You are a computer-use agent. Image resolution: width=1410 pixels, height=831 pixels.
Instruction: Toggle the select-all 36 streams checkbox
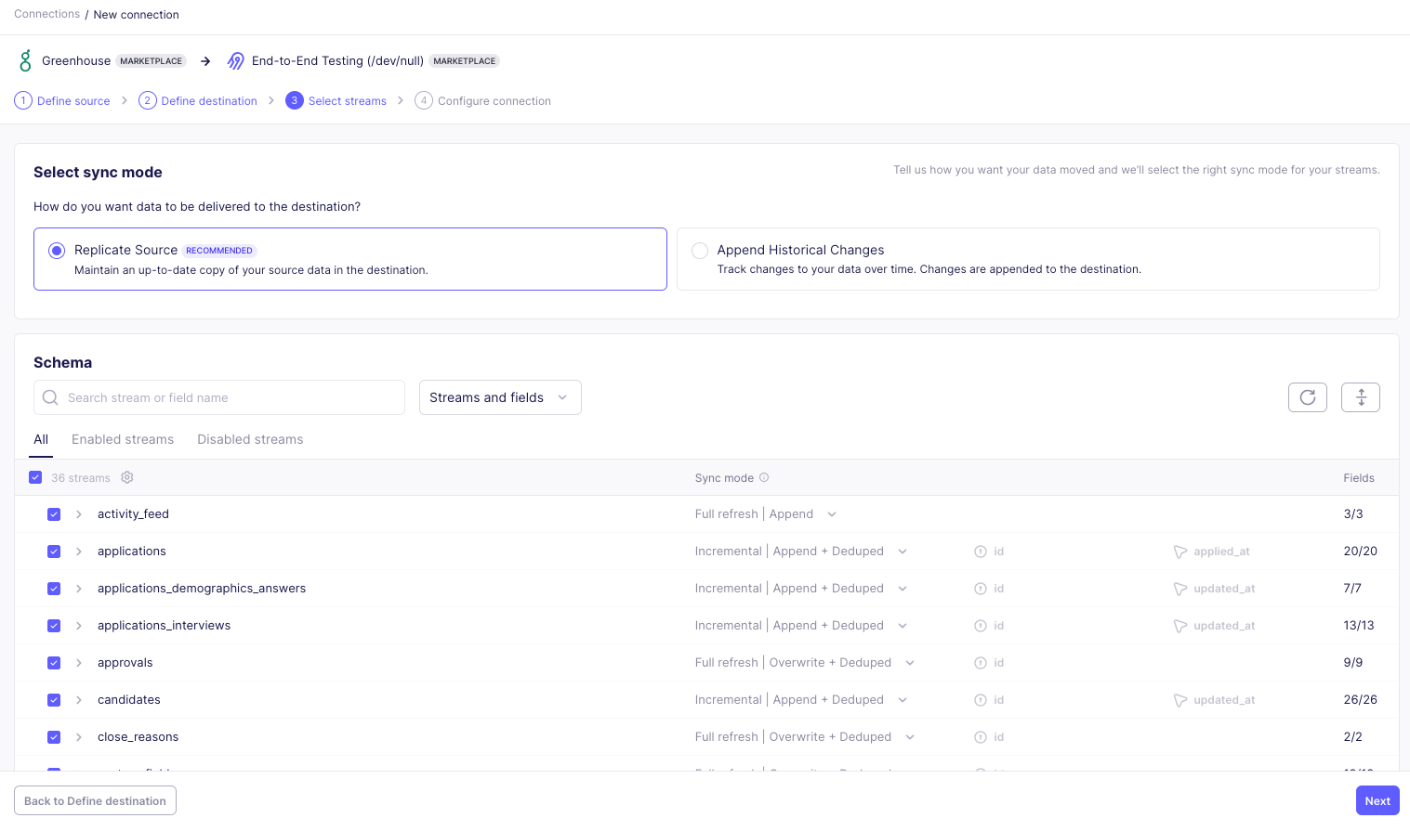click(35, 477)
